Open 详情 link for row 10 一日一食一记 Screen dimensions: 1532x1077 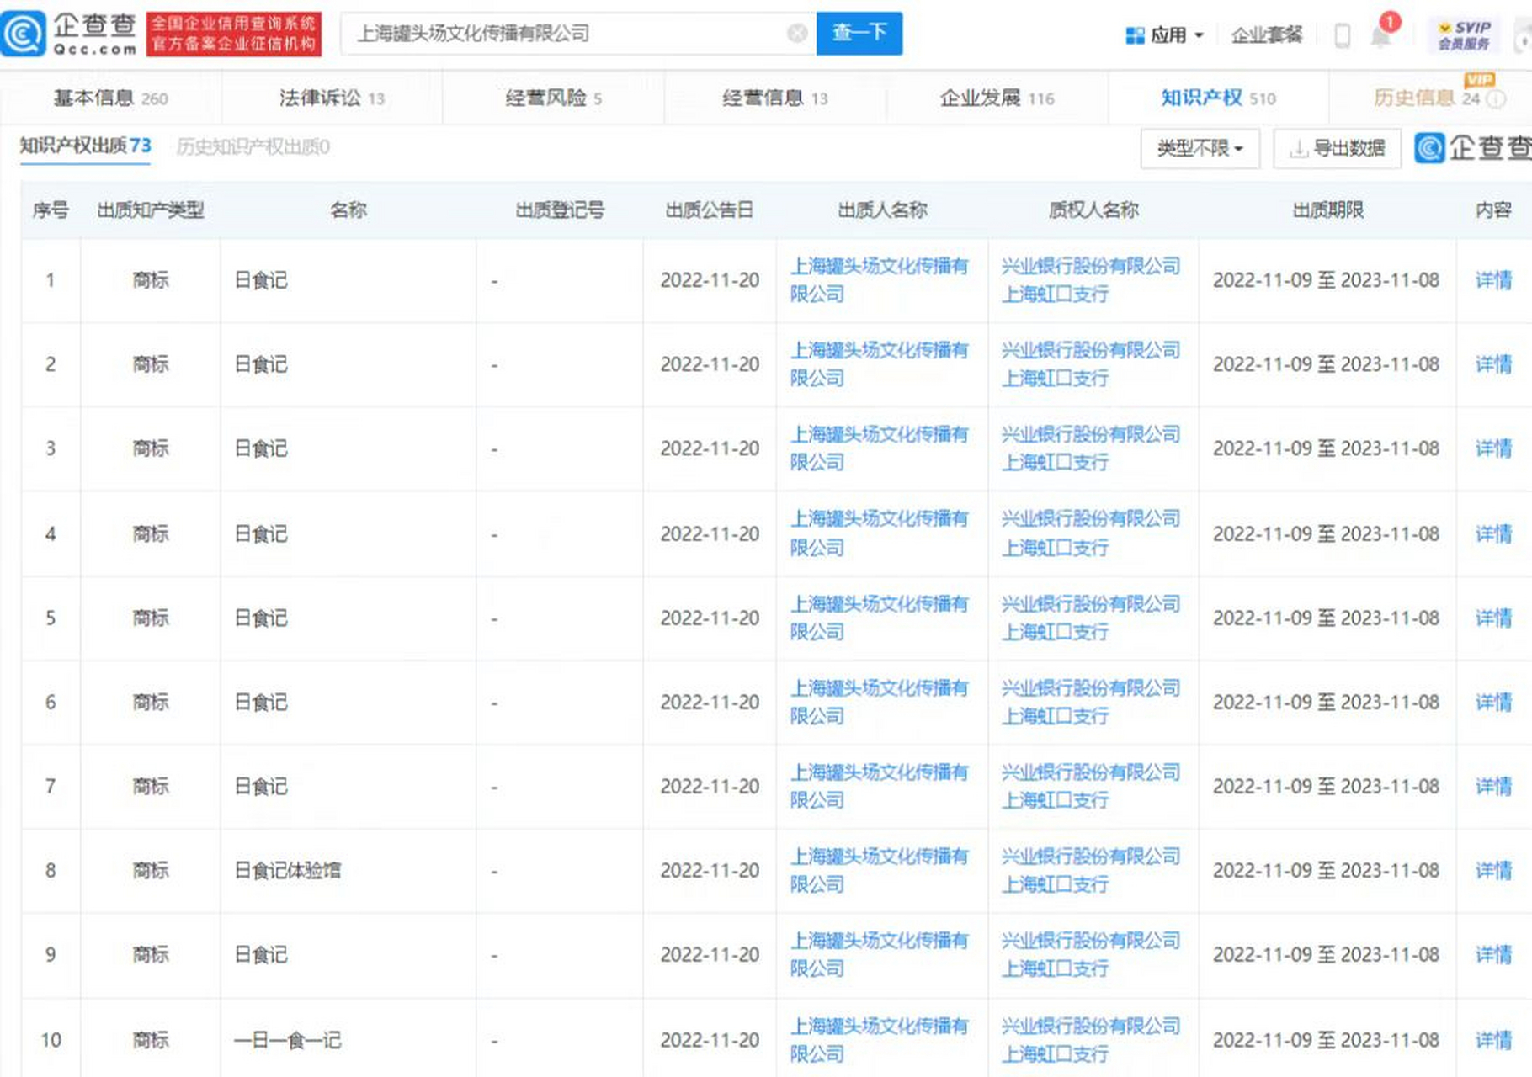point(1493,1040)
